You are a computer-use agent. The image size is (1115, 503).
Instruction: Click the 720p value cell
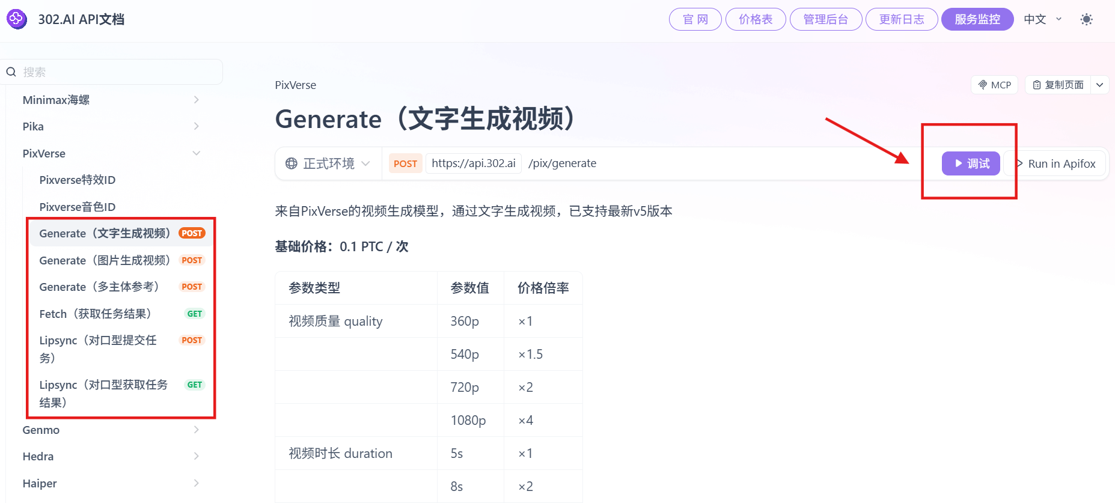tap(470, 387)
